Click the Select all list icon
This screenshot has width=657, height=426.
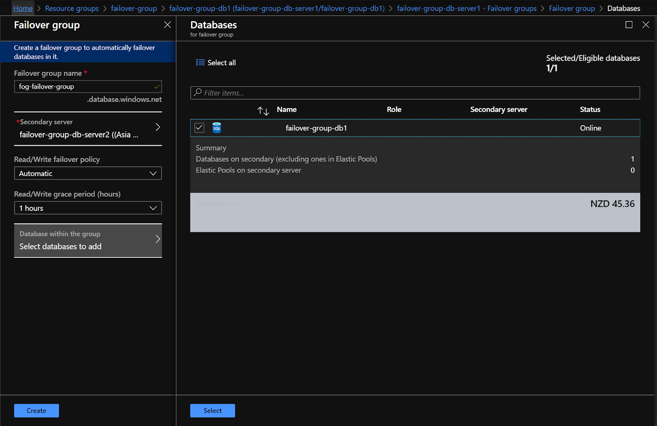coord(200,62)
